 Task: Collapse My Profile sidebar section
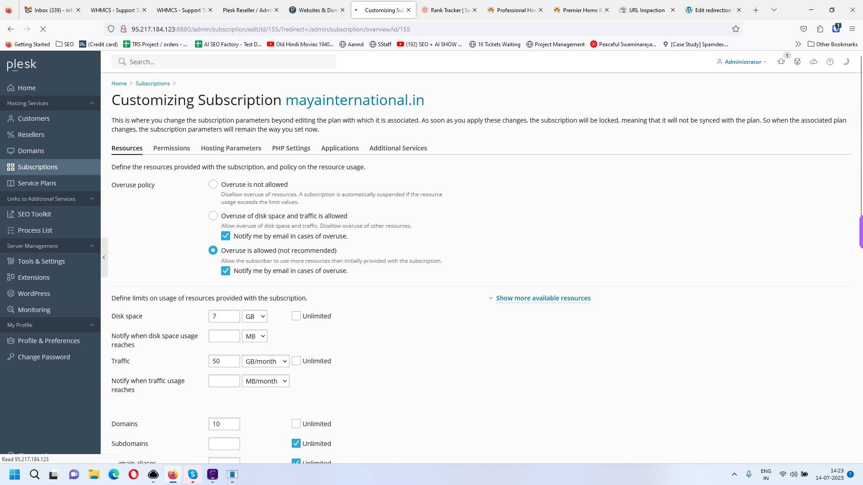[x=50, y=325]
